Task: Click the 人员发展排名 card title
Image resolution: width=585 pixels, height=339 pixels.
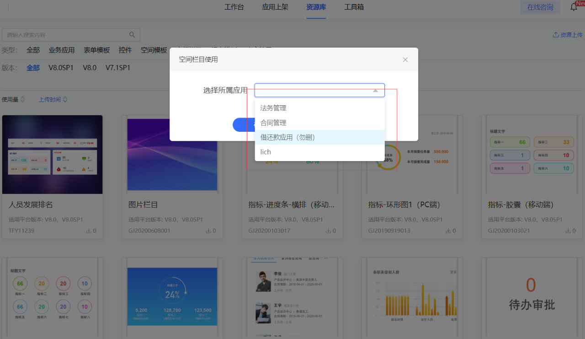Action: coord(31,204)
